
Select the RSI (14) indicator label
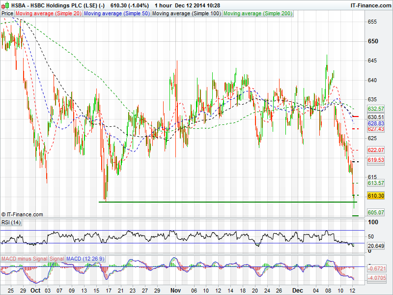[x=11, y=223]
